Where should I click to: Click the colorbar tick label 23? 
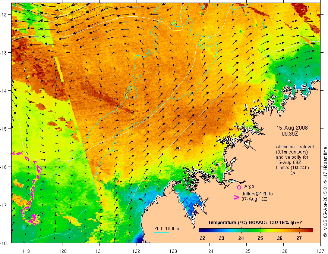pyautogui.click(x=222, y=238)
